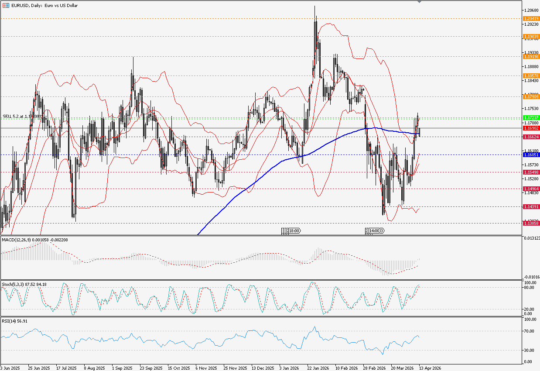Click the red 1.13858 price level tag

point(531,223)
